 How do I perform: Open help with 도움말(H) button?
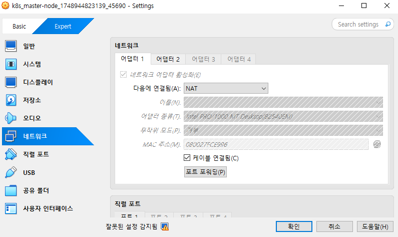point(375,226)
